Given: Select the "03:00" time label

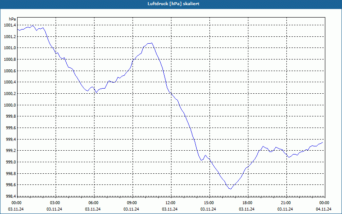Looking at the screenshot, I should pos(56,203).
